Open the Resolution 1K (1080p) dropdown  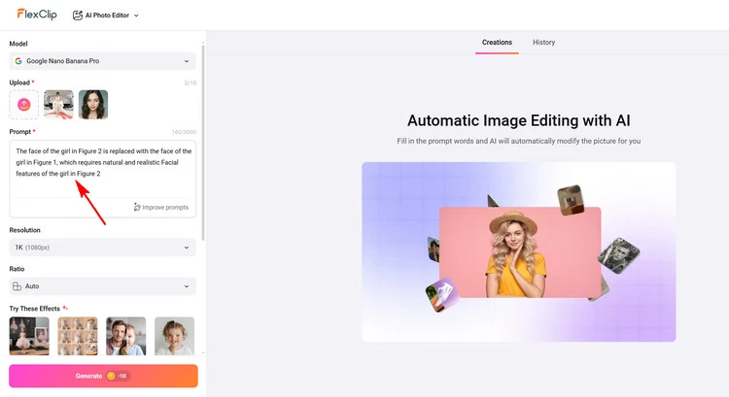[x=102, y=248]
